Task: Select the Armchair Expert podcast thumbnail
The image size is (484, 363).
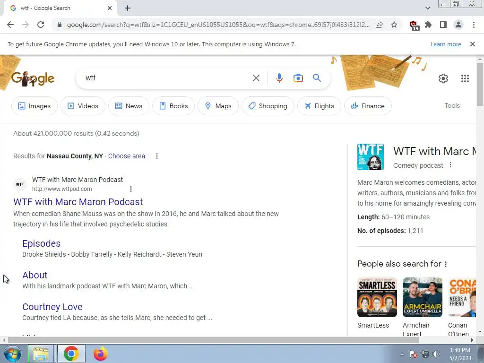Action: 422,297
